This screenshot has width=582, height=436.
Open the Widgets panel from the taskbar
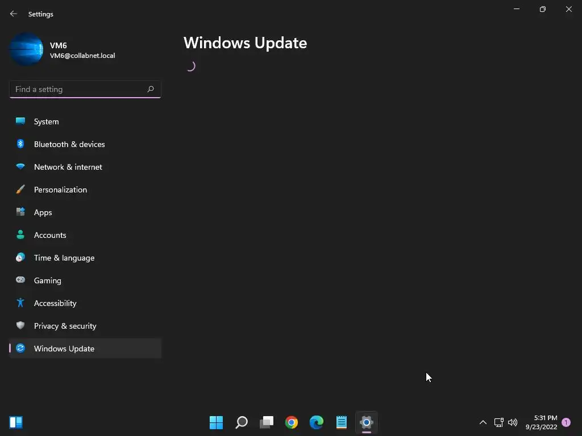click(16, 422)
